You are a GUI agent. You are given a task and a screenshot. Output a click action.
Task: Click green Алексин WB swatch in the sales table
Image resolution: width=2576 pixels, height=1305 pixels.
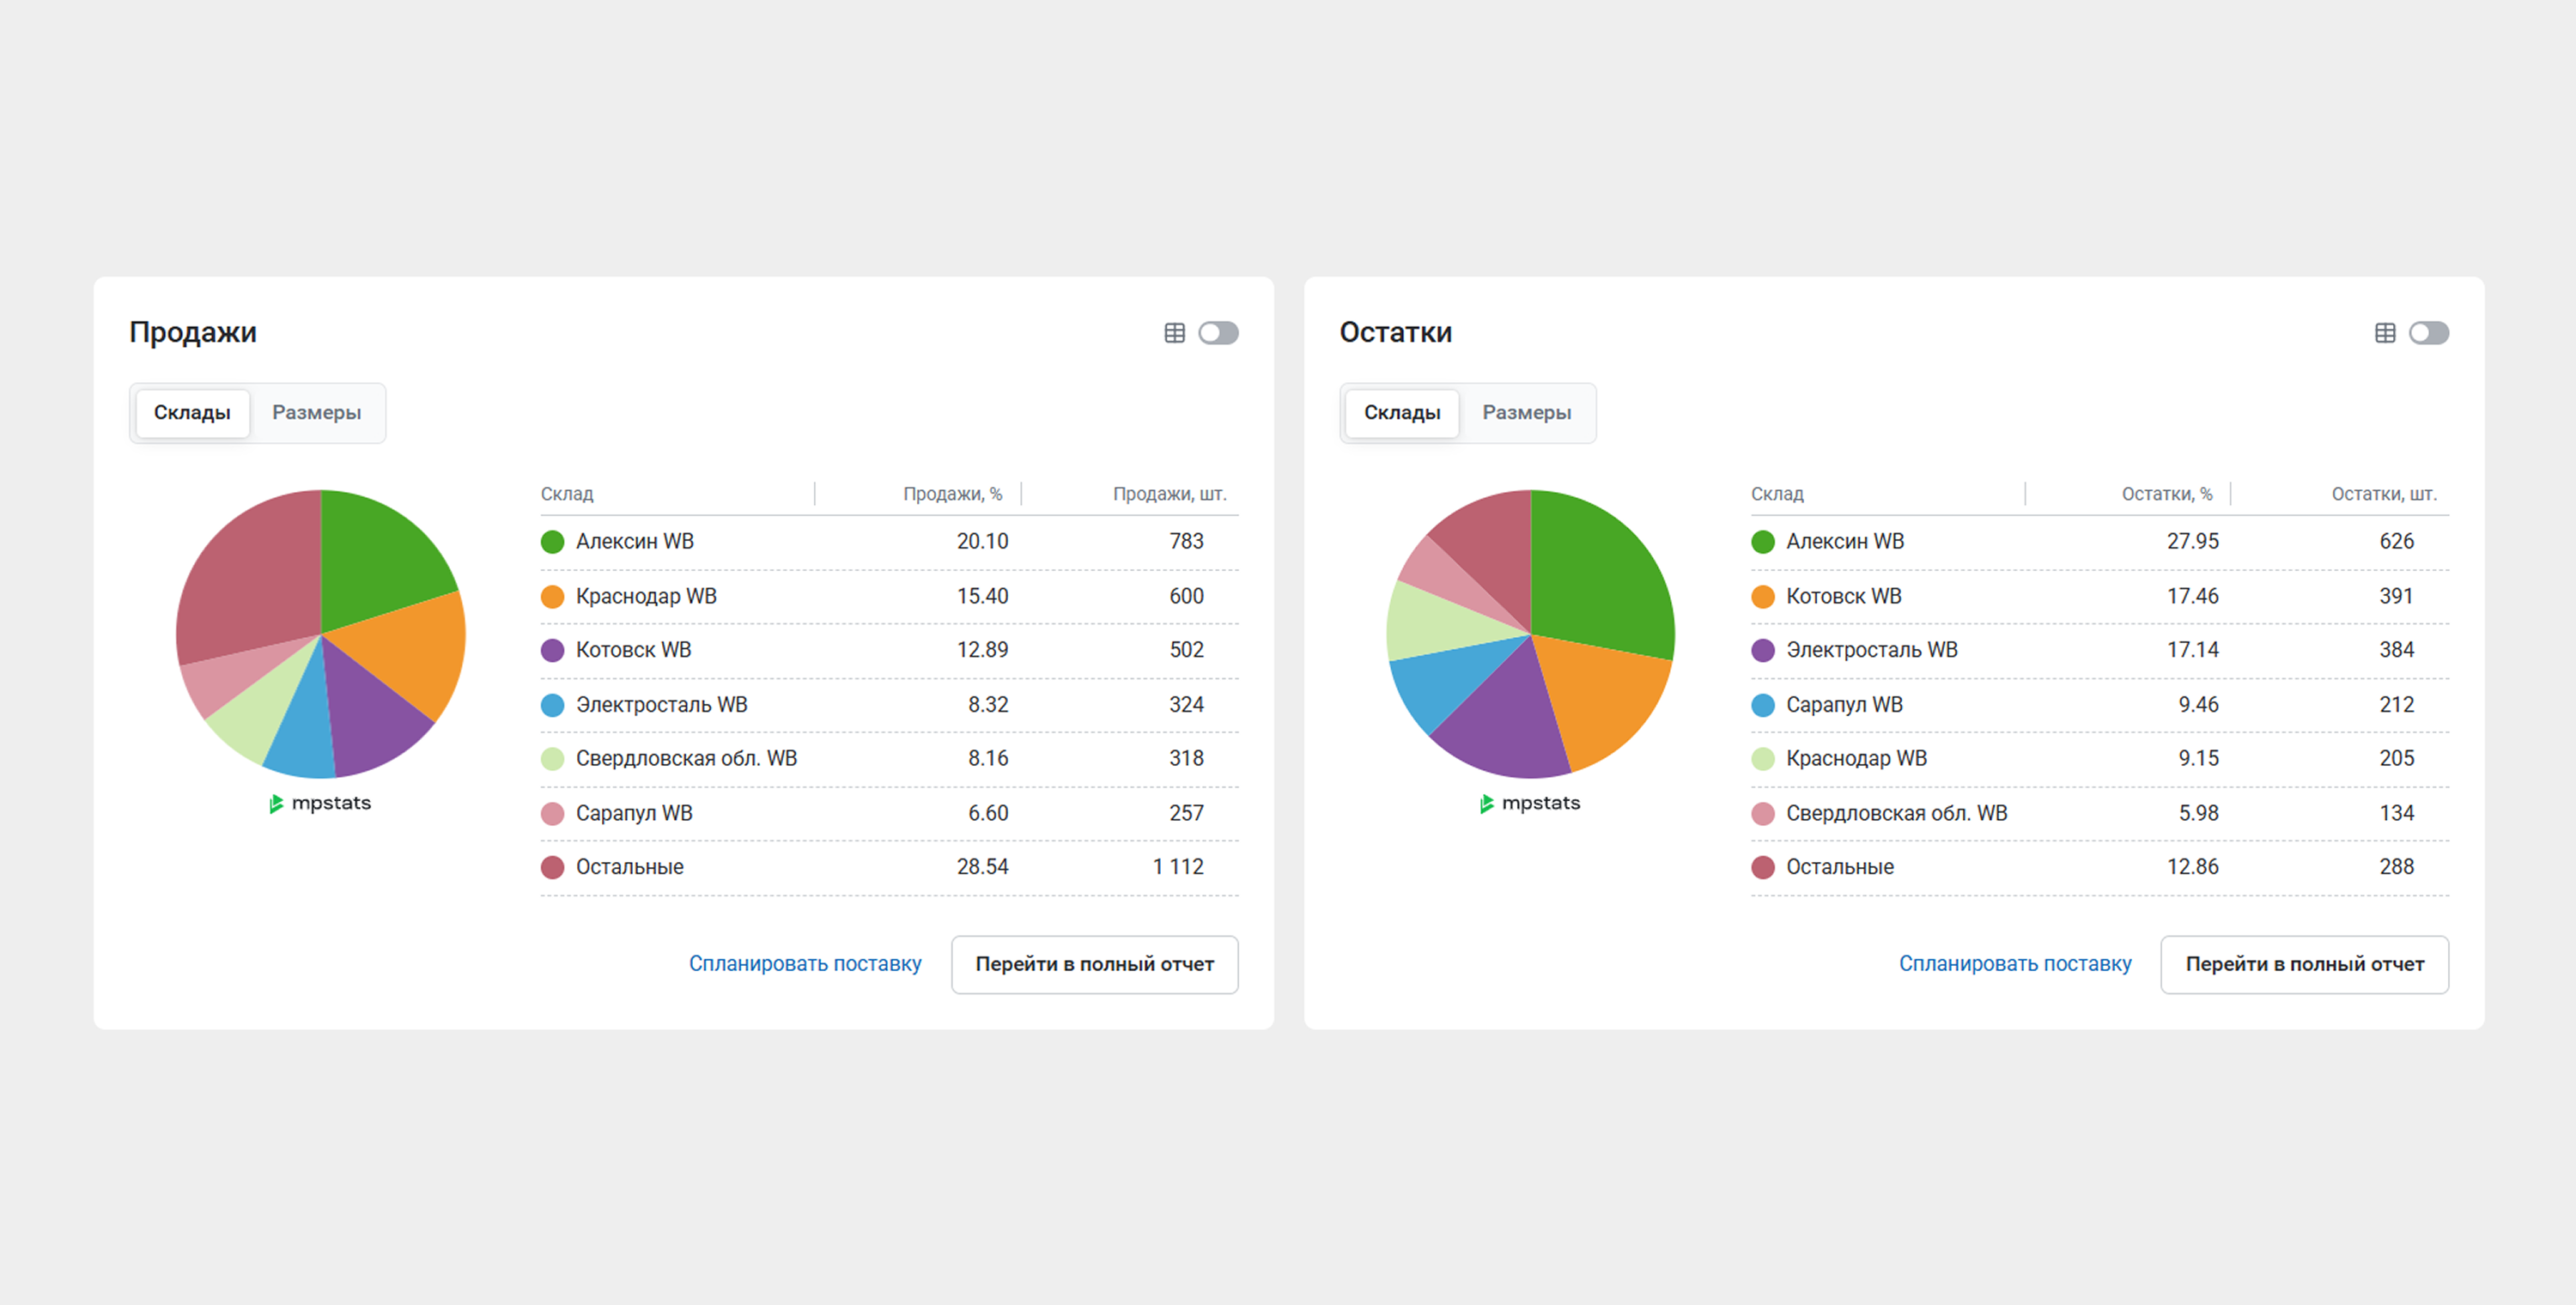pyautogui.click(x=552, y=542)
